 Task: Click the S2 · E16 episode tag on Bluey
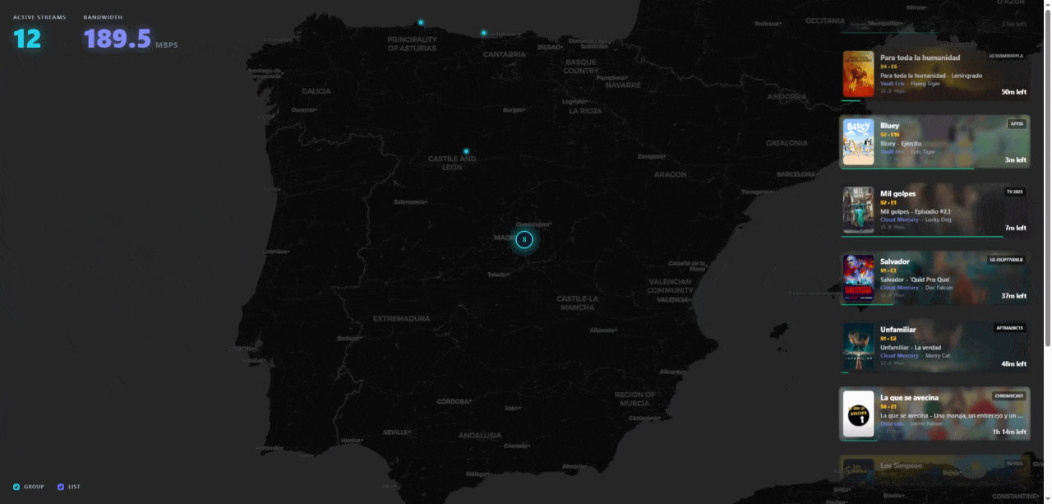pos(889,135)
